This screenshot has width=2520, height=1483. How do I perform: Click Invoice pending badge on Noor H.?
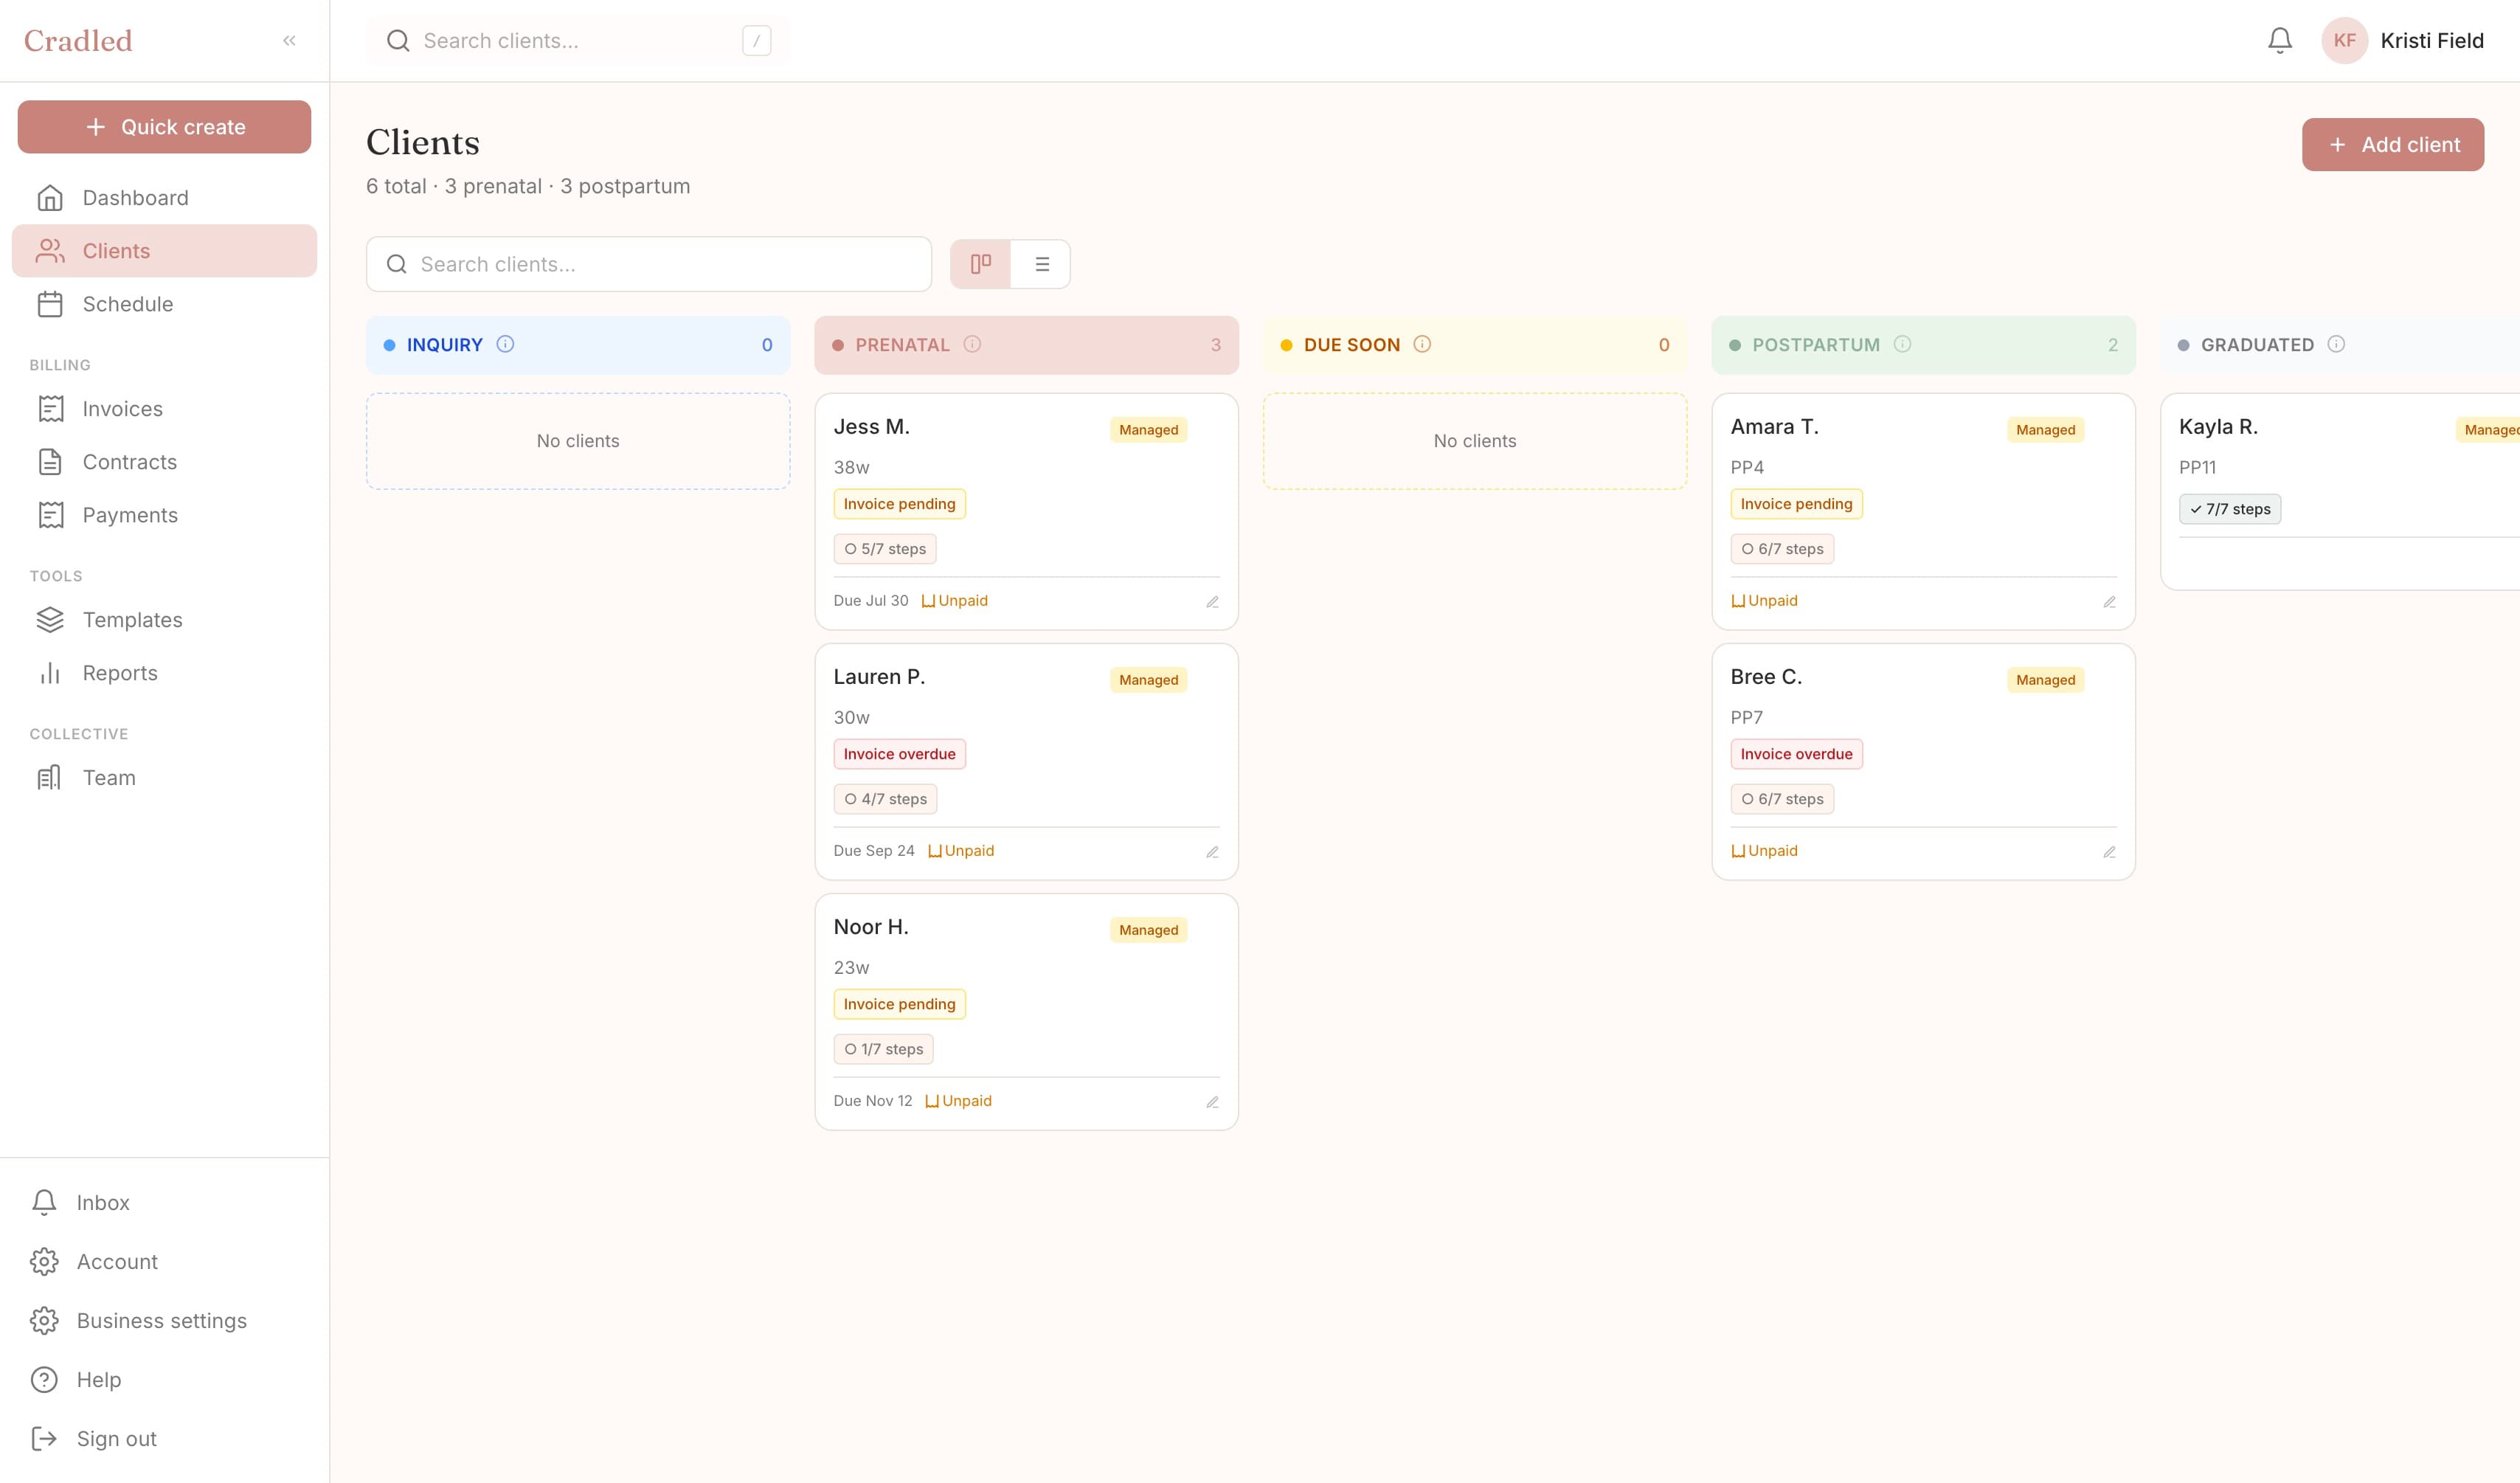pos(899,1004)
